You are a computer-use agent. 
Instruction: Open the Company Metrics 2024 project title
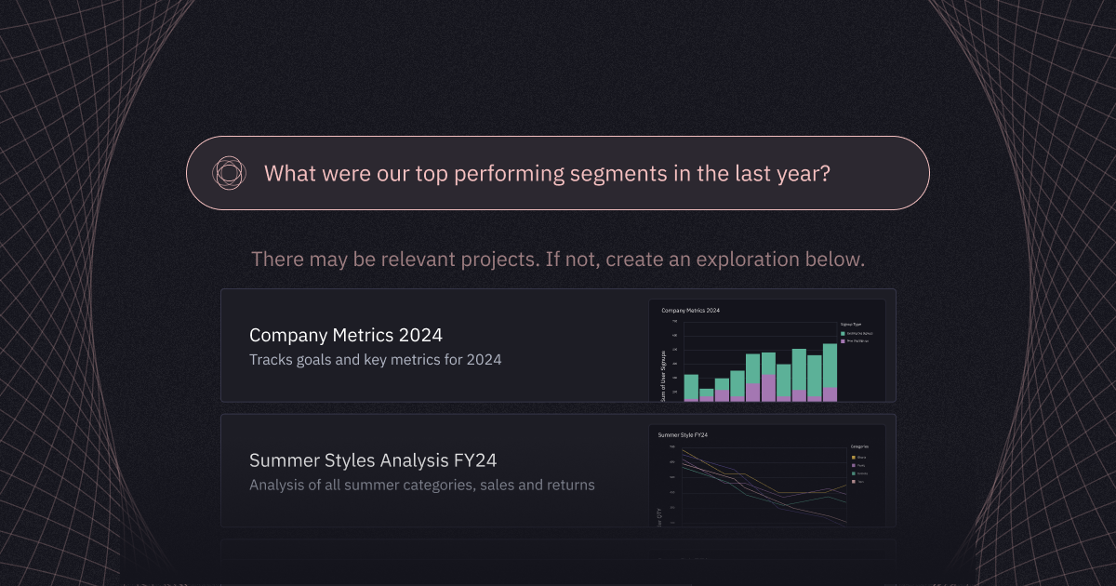[x=346, y=335]
